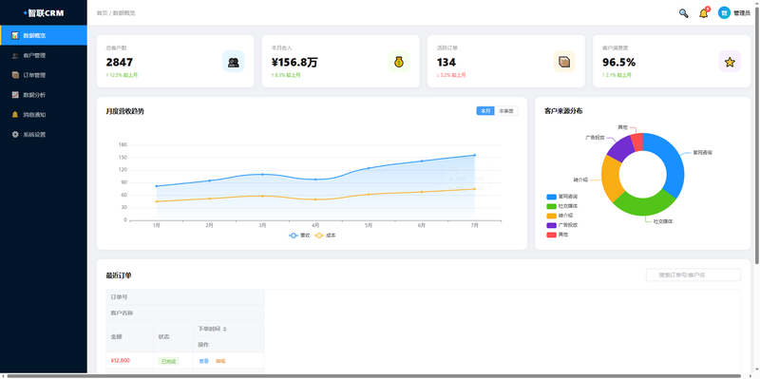This screenshot has height=379, width=760.
Task: Click the 管理员 user name in header
Action: pos(742,13)
